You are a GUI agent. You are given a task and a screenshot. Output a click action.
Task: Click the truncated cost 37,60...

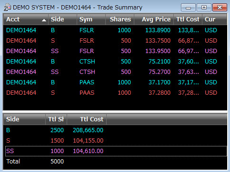click(x=189, y=62)
